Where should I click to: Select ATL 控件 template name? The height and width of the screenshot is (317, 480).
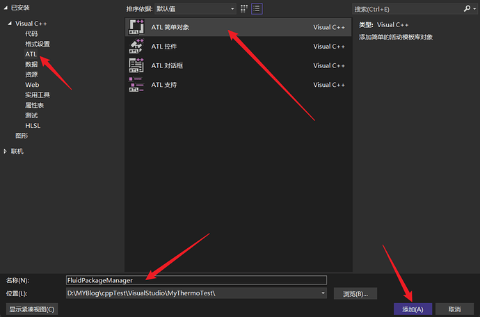[x=163, y=46]
